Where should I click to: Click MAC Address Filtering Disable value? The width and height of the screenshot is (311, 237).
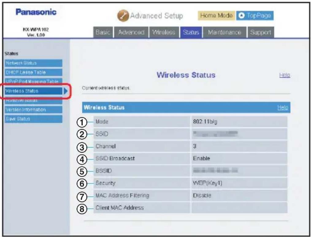coord(202,195)
